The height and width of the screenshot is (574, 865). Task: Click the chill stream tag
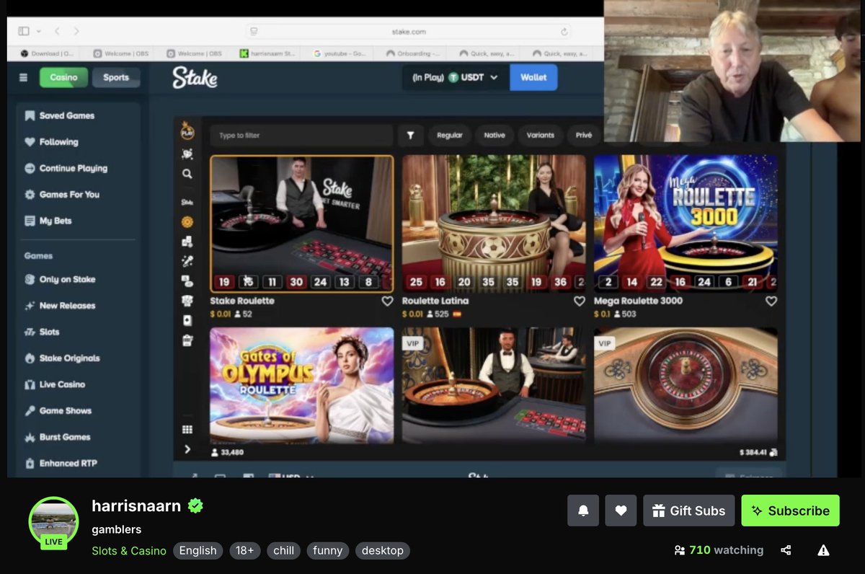tap(284, 551)
